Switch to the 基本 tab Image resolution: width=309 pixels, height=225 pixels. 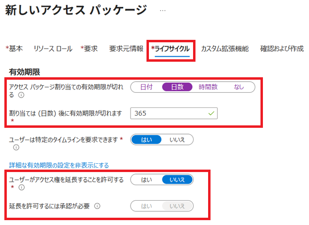pos(16,49)
